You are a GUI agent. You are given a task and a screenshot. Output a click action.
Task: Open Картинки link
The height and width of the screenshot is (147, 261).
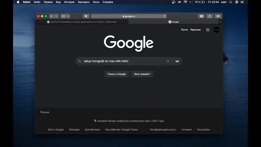(195, 30)
